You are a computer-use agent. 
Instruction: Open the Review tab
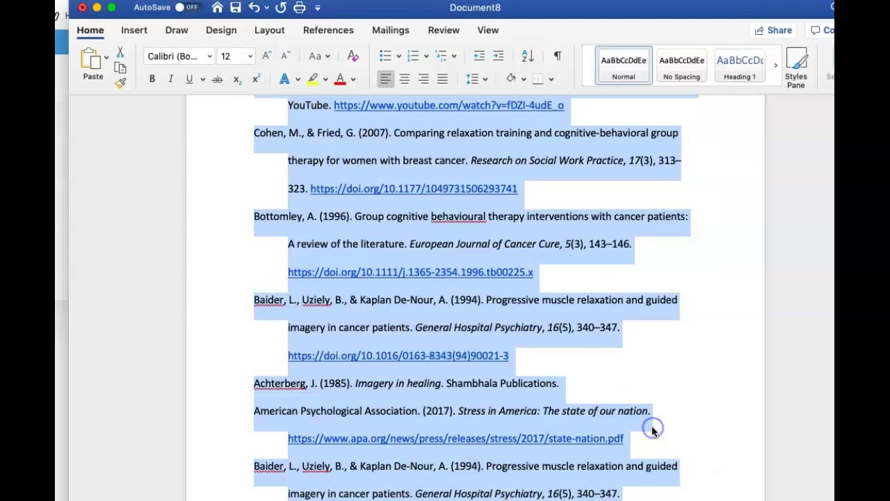(x=444, y=30)
